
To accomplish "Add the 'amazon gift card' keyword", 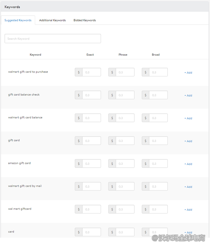I will click(188, 164).
